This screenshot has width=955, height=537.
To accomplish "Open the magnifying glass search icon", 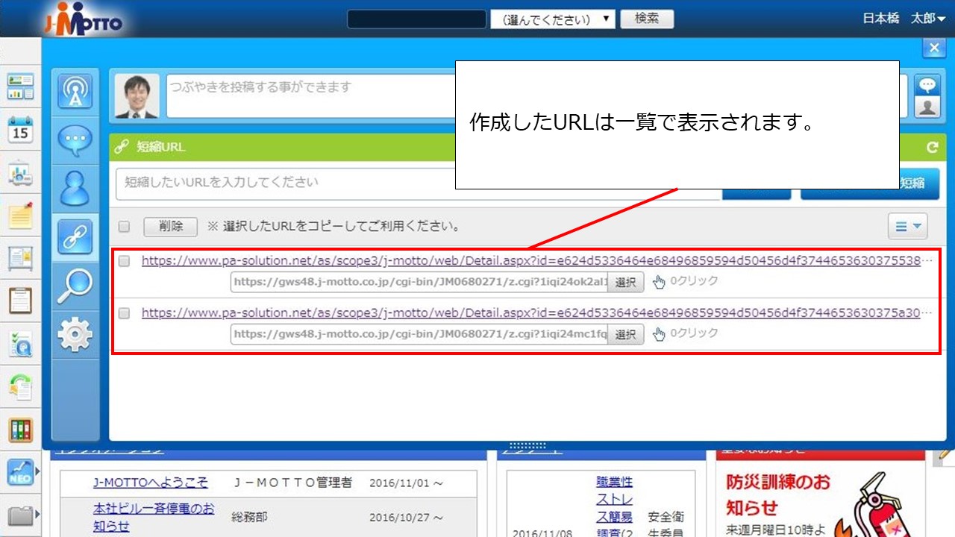I will click(x=75, y=286).
